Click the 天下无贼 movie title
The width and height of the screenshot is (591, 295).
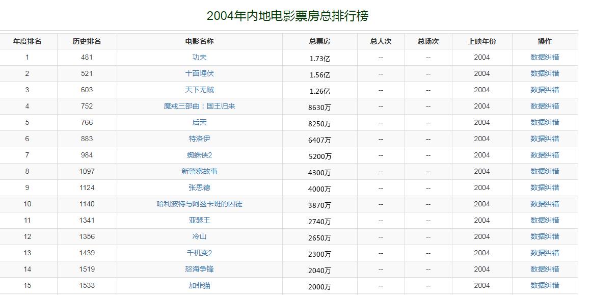(199, 90)
